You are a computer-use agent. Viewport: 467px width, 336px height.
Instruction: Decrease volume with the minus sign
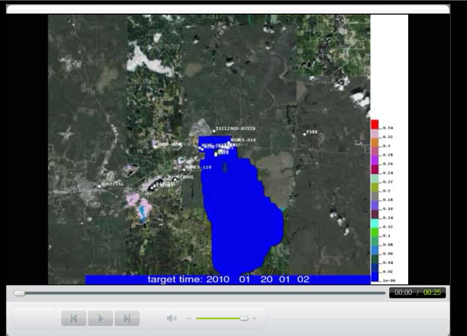tap(189, 318)
